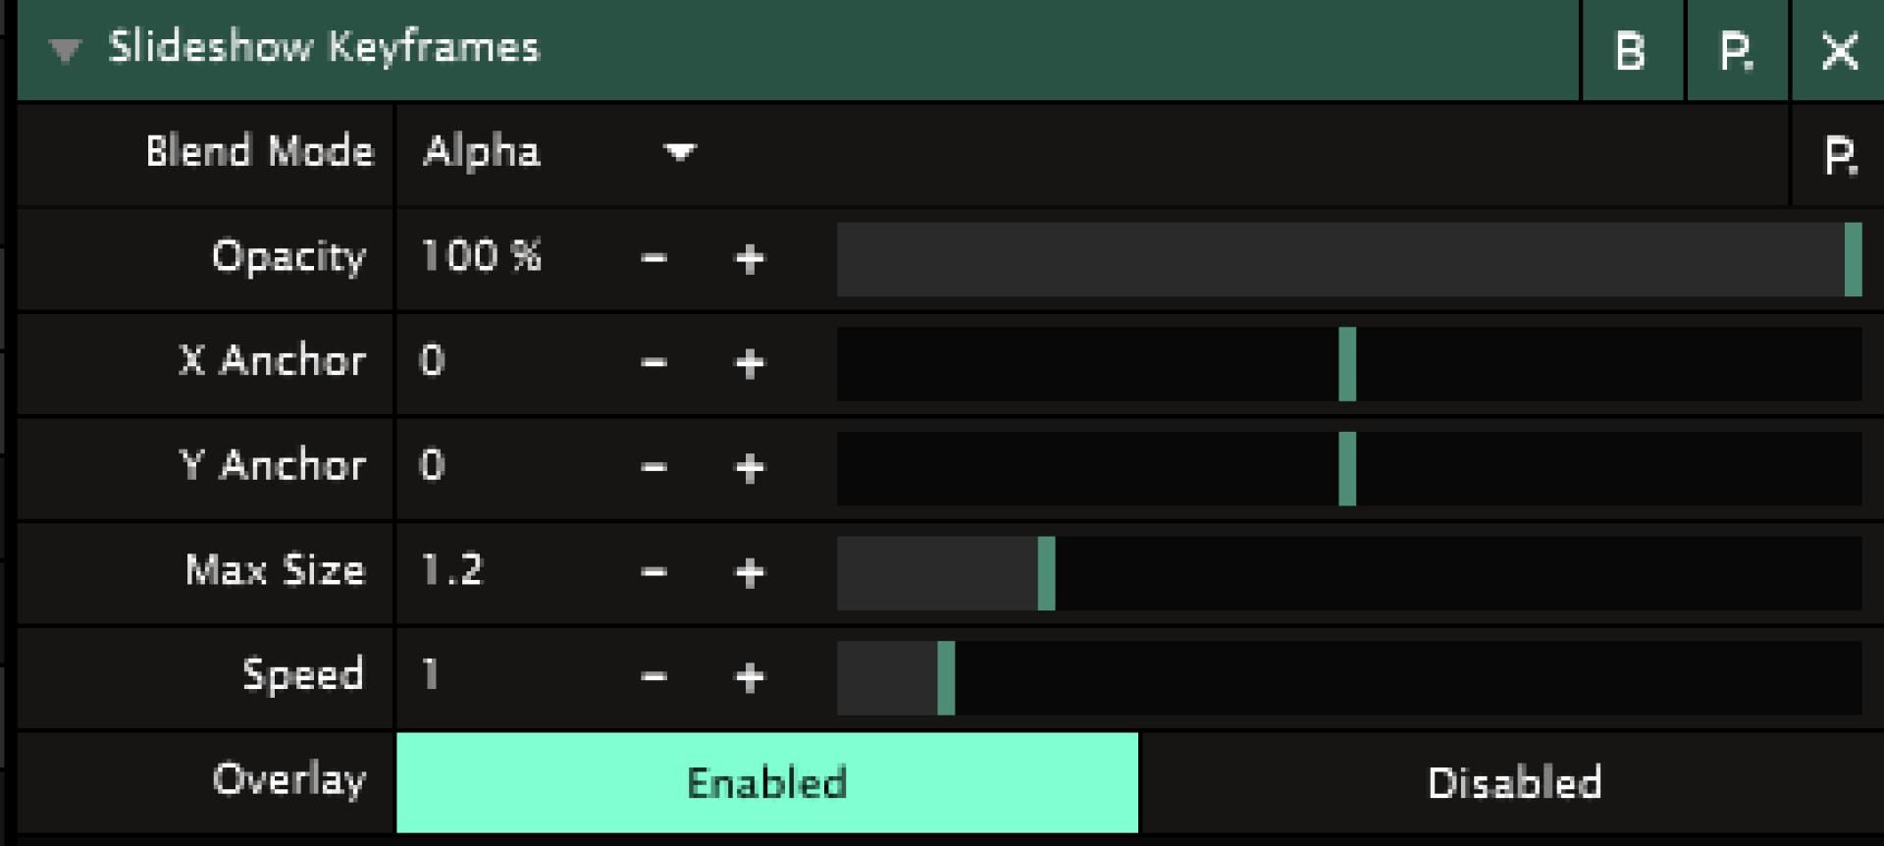Increase Opacity with the plus button
This screenshot has height=846, width=1884.
pyautogui.click(x=750, y=259)
